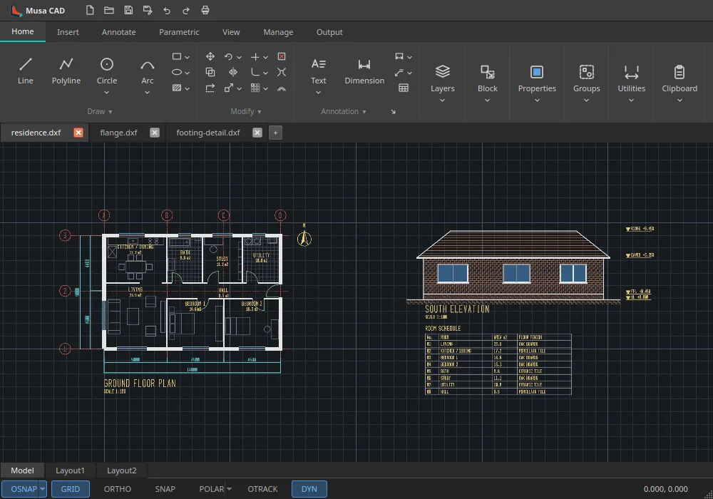This screenshot has height=499, width=713.
Task: Click the Leader annotation icon
Action: [399, 72]
